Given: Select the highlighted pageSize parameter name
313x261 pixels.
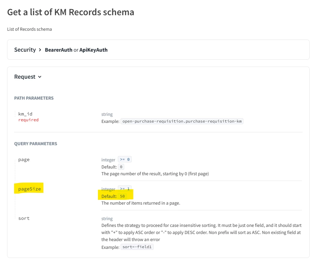Looking at the screenshot, I should click(x=29, y=189).
